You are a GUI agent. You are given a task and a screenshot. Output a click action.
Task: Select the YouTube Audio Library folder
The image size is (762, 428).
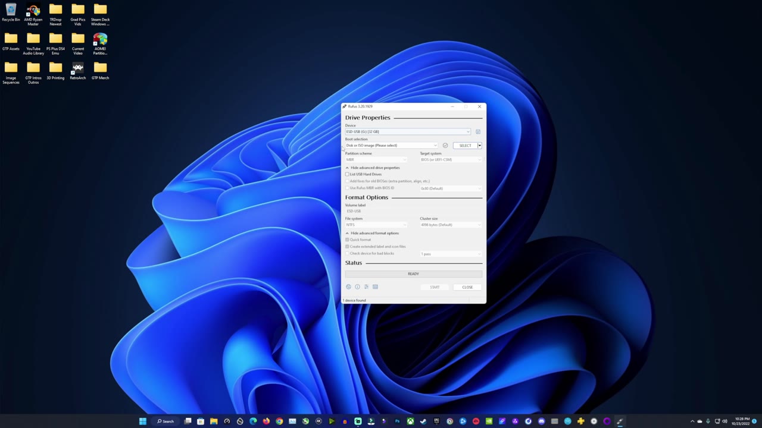point(33,44)
